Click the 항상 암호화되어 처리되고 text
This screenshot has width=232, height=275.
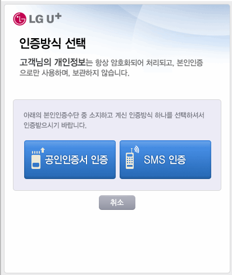135,63
